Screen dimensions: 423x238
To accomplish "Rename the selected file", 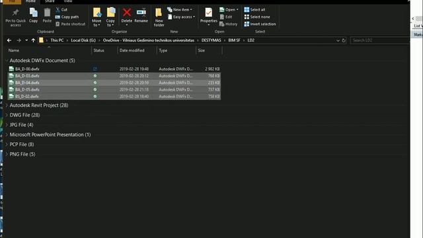I will click(141, 15).
